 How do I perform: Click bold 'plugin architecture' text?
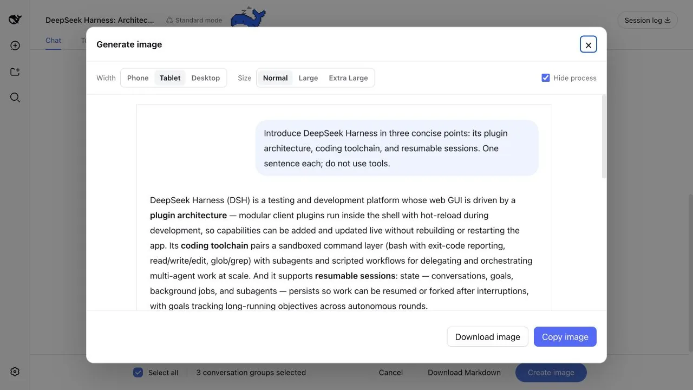188,216
